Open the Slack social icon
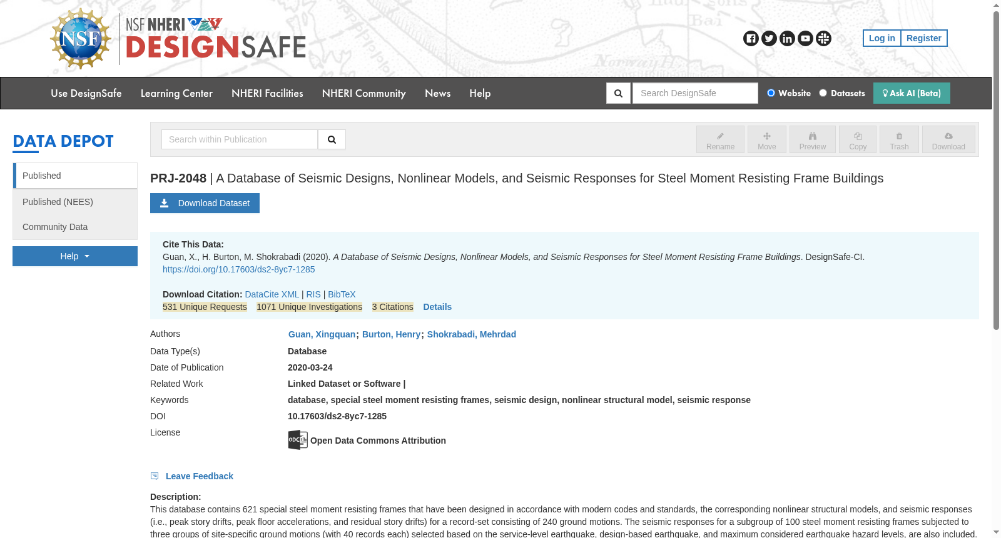Viewport: 1001px width, 538px height. [823, 39]
